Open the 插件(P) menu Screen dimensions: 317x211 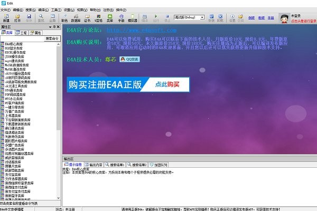pos(121,9)
